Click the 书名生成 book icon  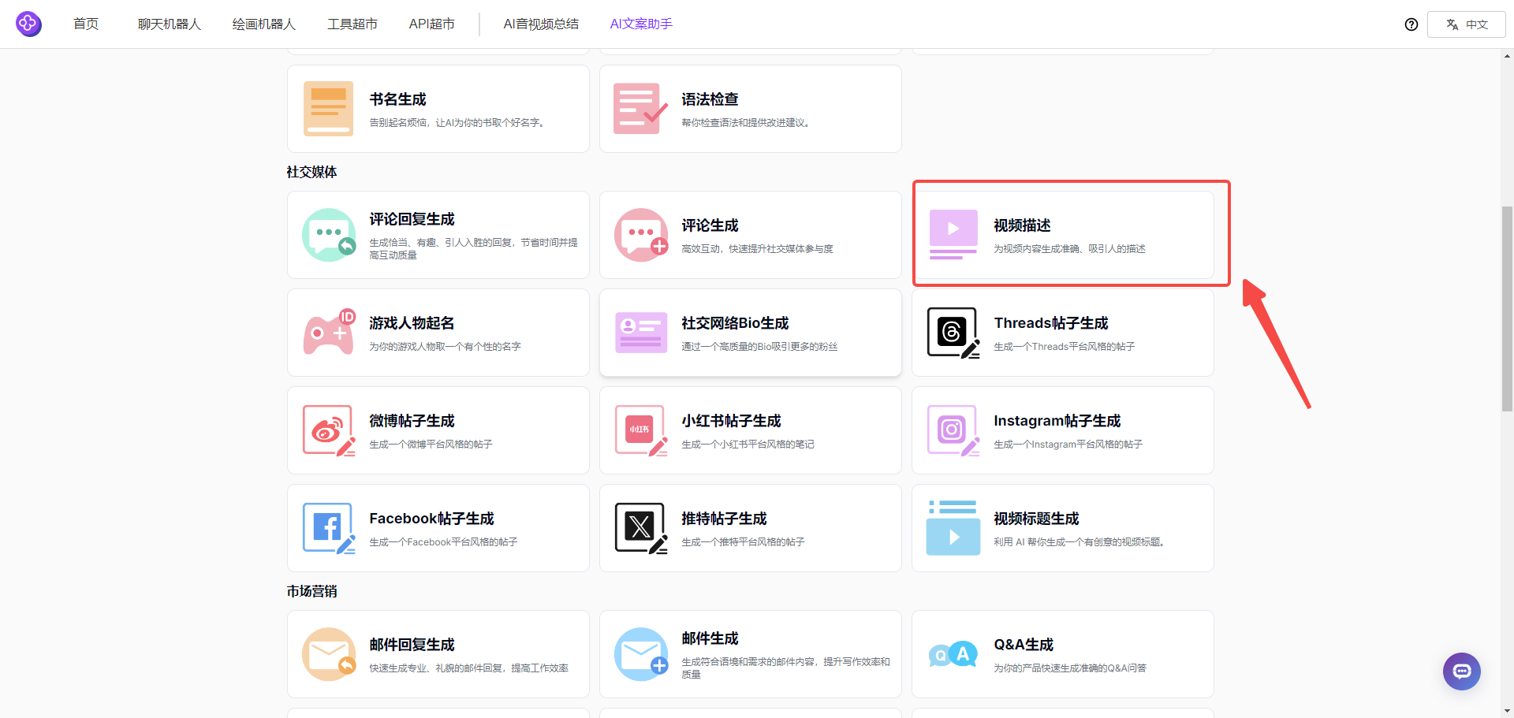click(x=329, y=109)
